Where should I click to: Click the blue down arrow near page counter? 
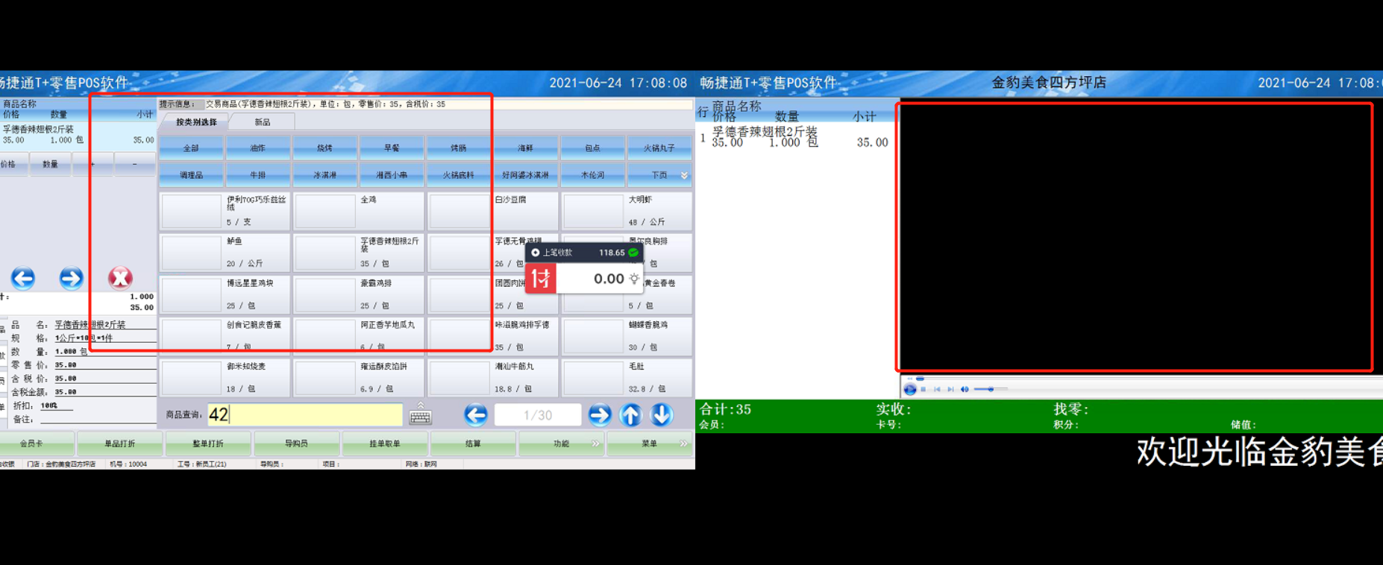point(662,414)
